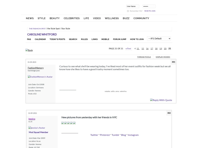
Task: Go to page 11
Action: (x=138, y=49)
